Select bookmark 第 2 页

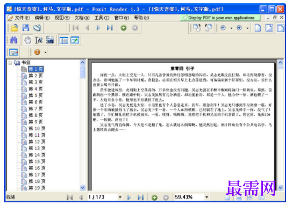[x=35, y=76]
